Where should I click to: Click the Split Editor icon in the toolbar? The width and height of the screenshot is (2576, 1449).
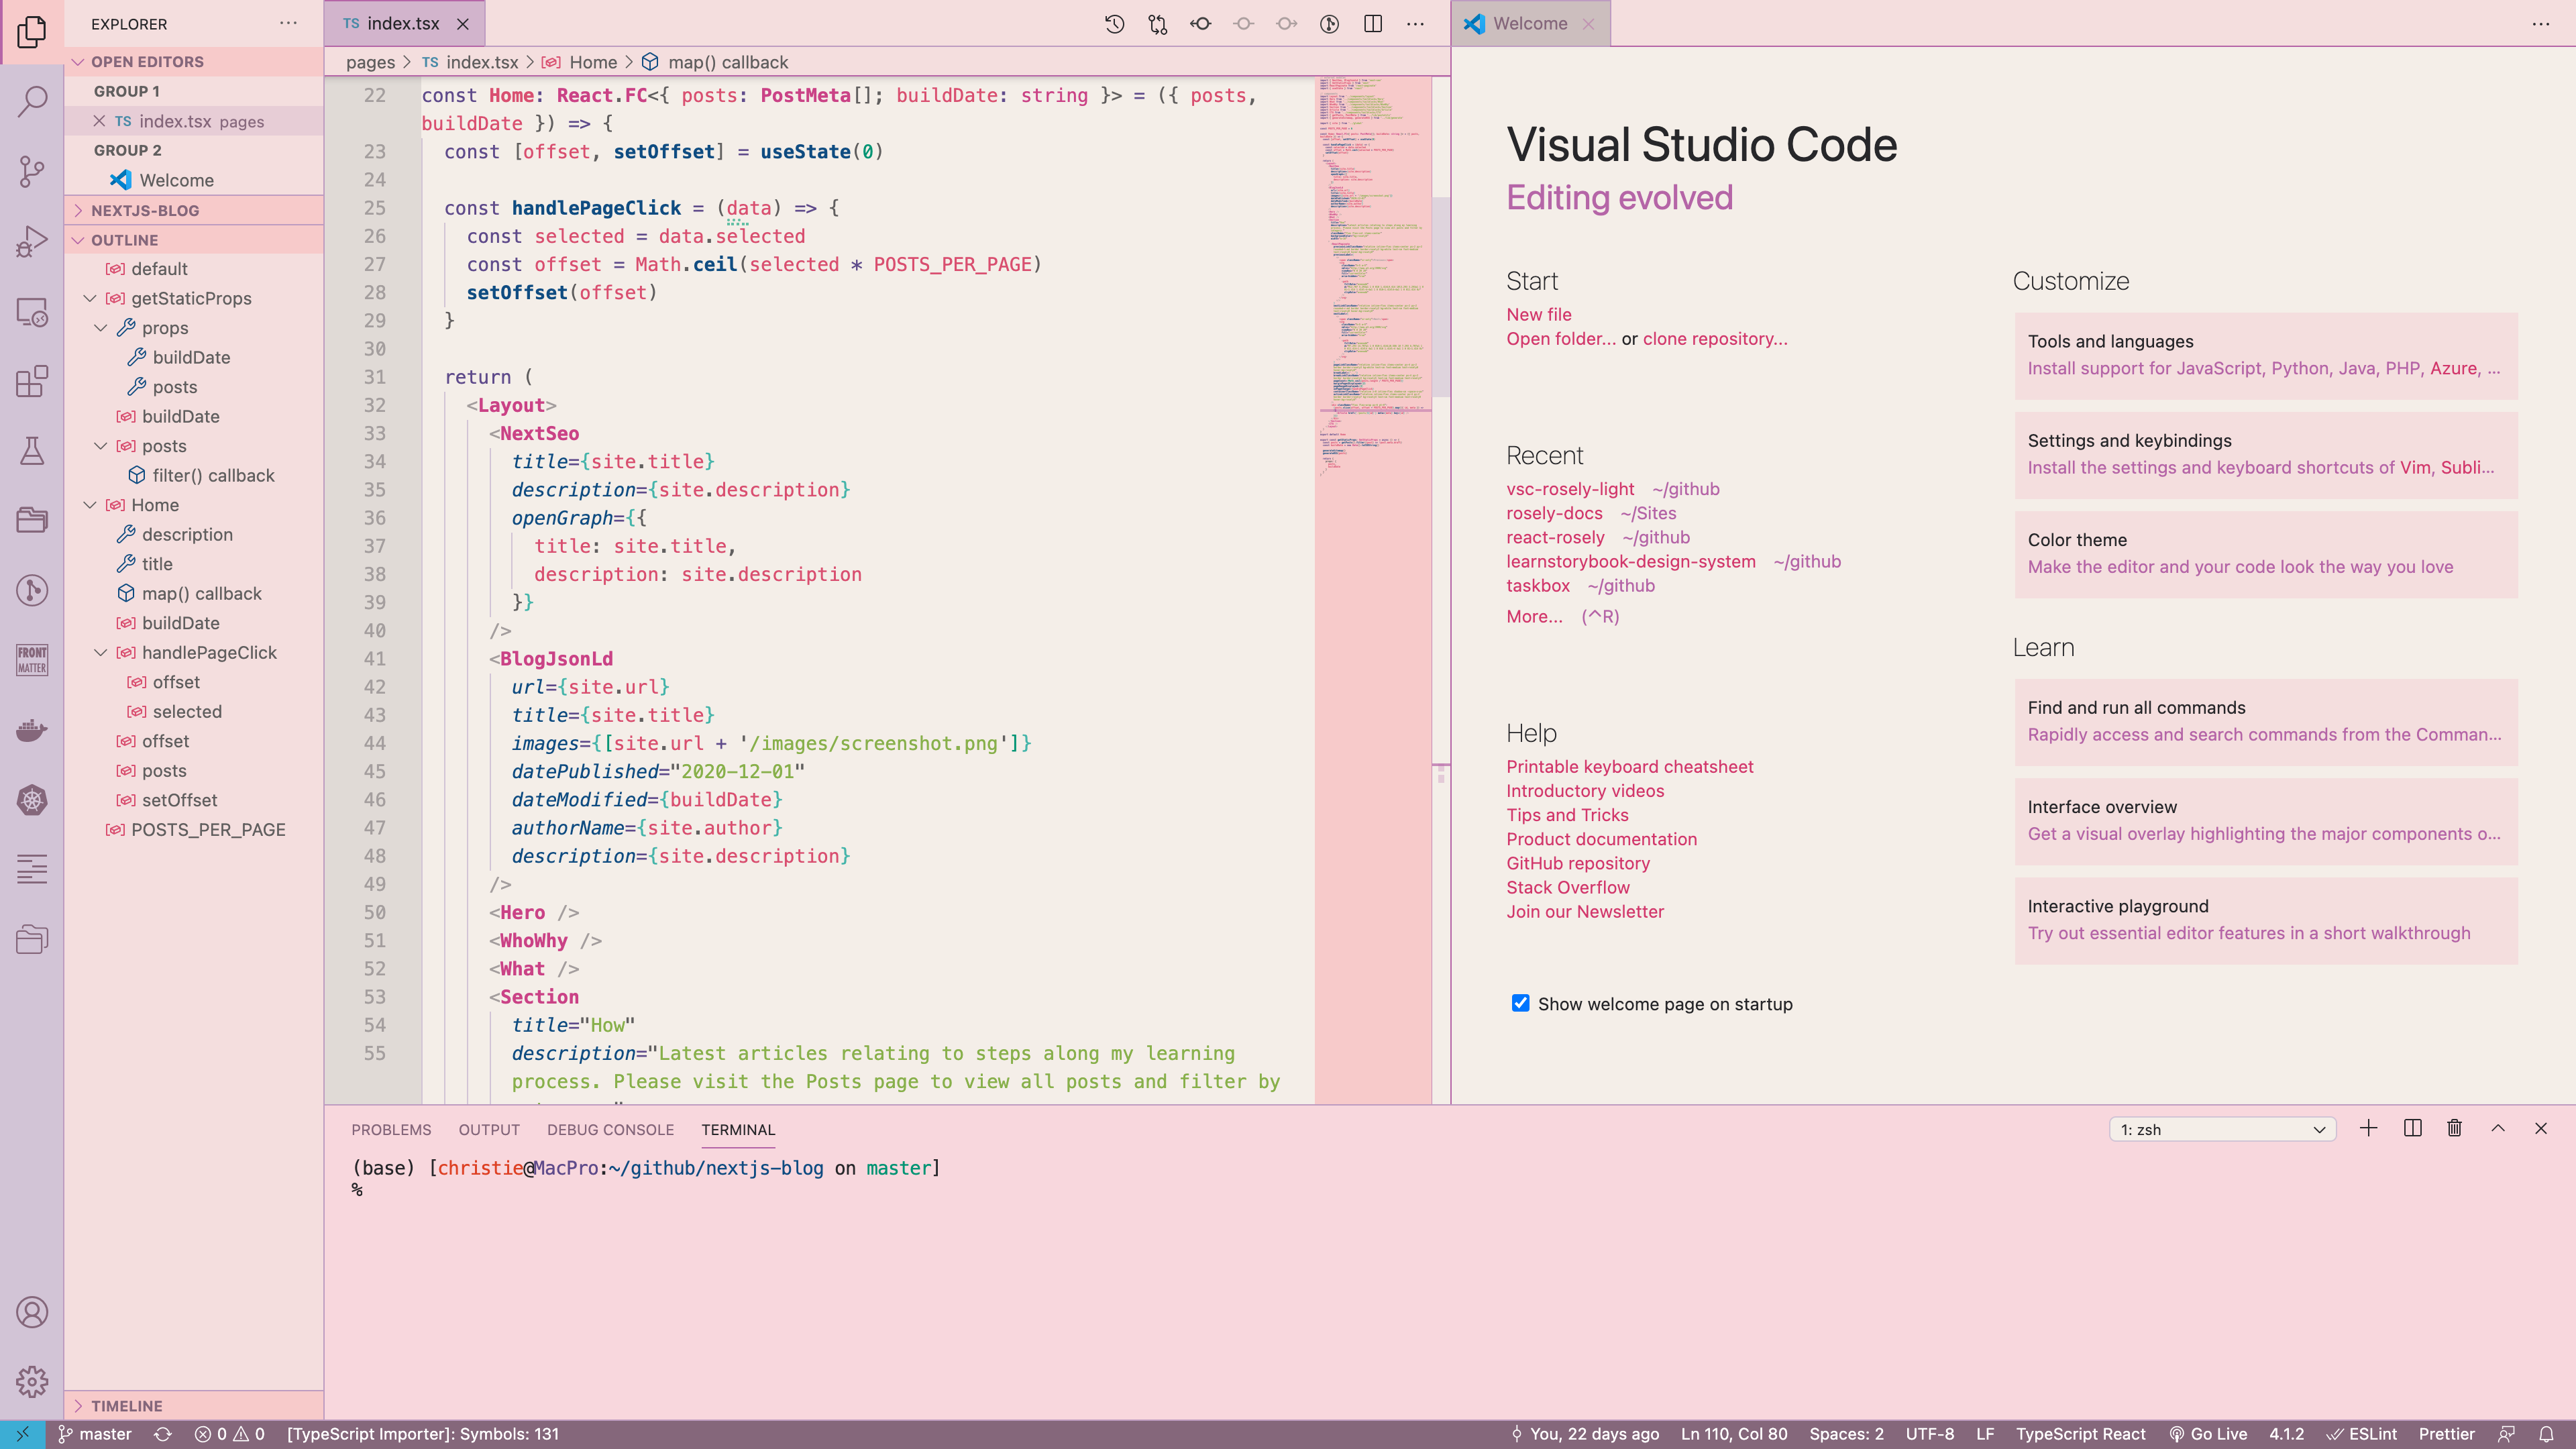[1373, 23]
